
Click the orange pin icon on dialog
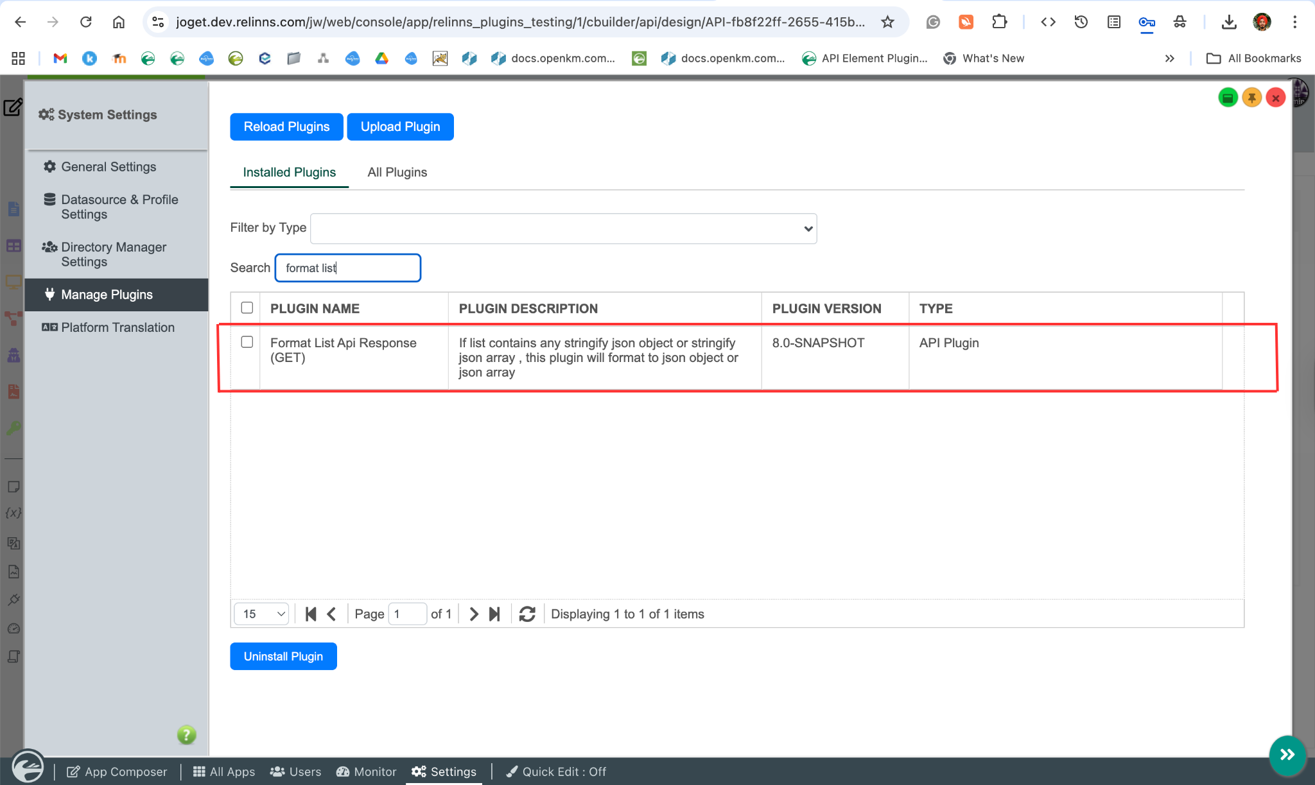1251,98
